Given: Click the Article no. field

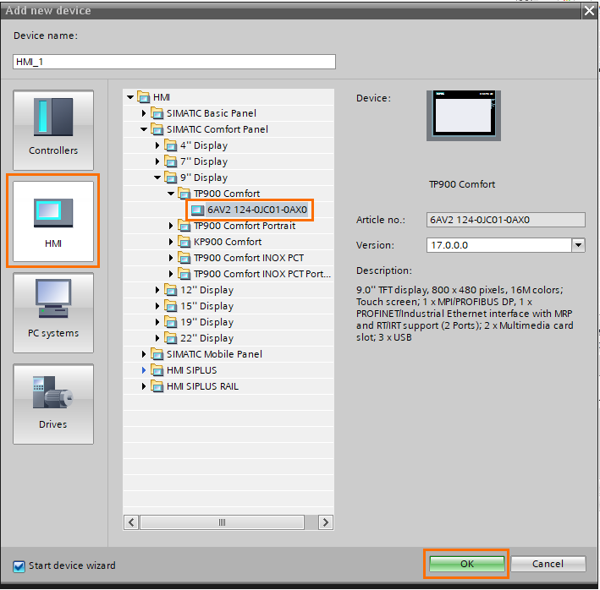Looking at the screenshot, I should tap(505, 220).
